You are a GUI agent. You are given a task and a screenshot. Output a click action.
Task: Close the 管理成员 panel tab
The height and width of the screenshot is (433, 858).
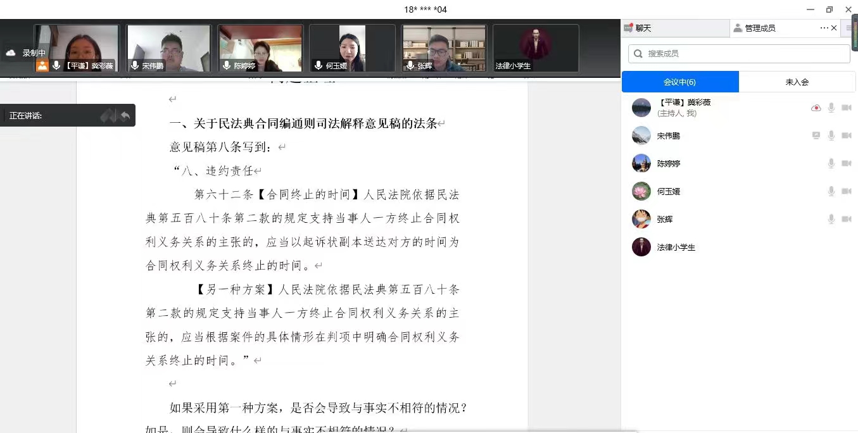834,28
